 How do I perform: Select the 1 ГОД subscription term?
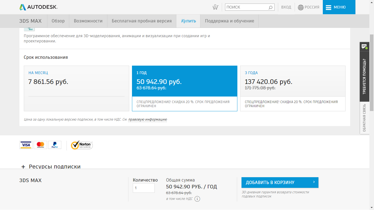185,88
